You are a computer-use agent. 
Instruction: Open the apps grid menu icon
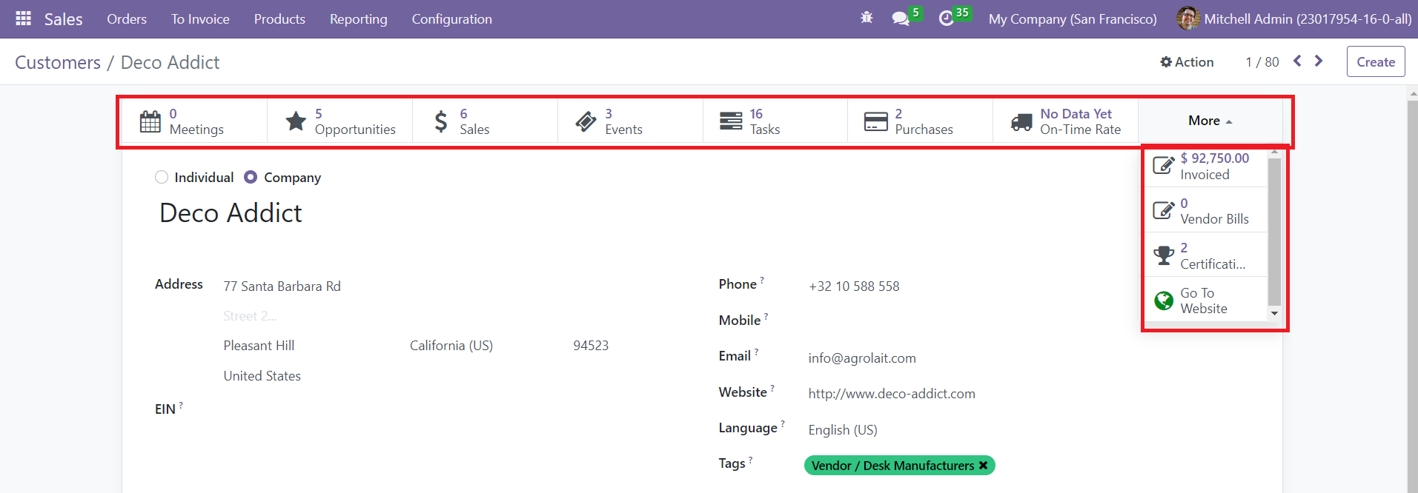[23, 19]
